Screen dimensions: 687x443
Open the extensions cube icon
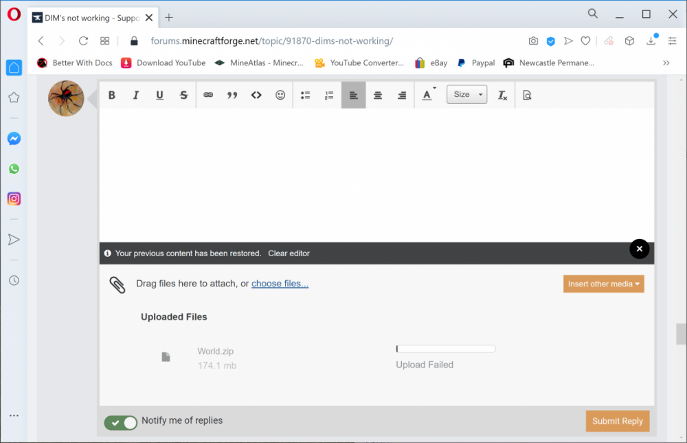(x=629, y=41)
